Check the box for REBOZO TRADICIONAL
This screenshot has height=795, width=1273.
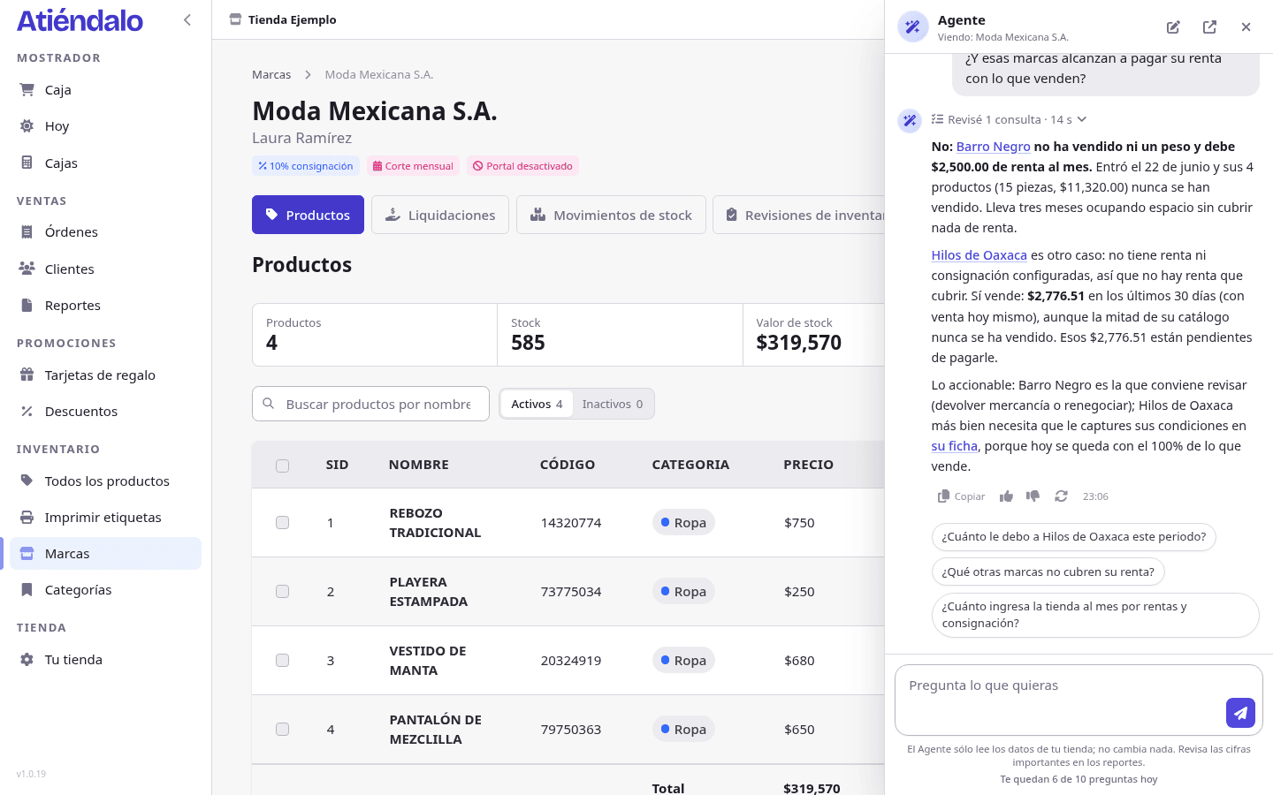pyautogui.click(x=282, y=523)
